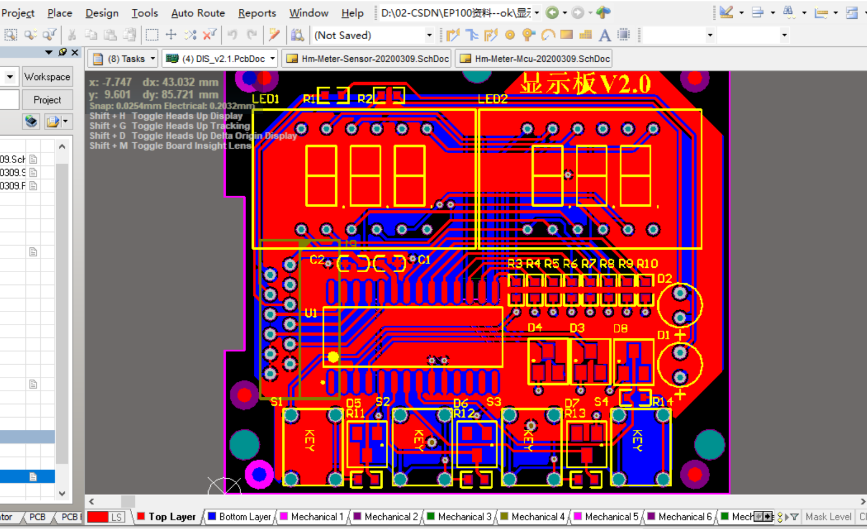Click the Mechanical 3 green color swatch
867x529 pixels.
[x=431, y=516]
